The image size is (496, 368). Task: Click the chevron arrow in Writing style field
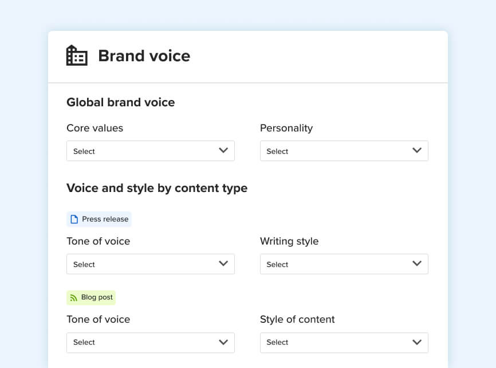(x=417, y=264)
